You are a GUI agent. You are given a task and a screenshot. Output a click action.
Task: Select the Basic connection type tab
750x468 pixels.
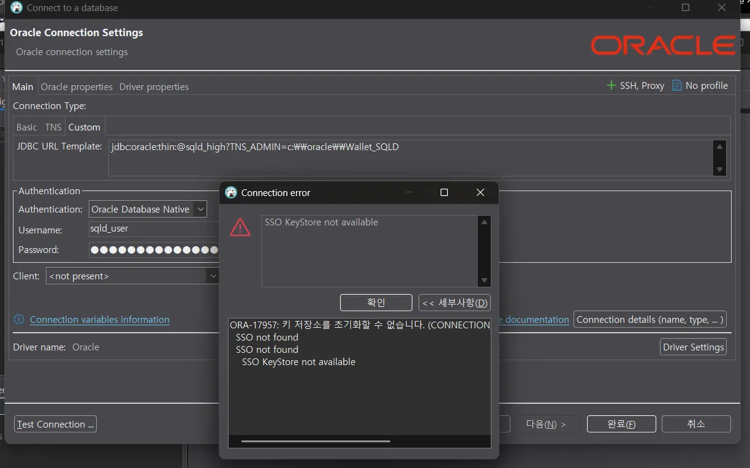pos(27,127)
